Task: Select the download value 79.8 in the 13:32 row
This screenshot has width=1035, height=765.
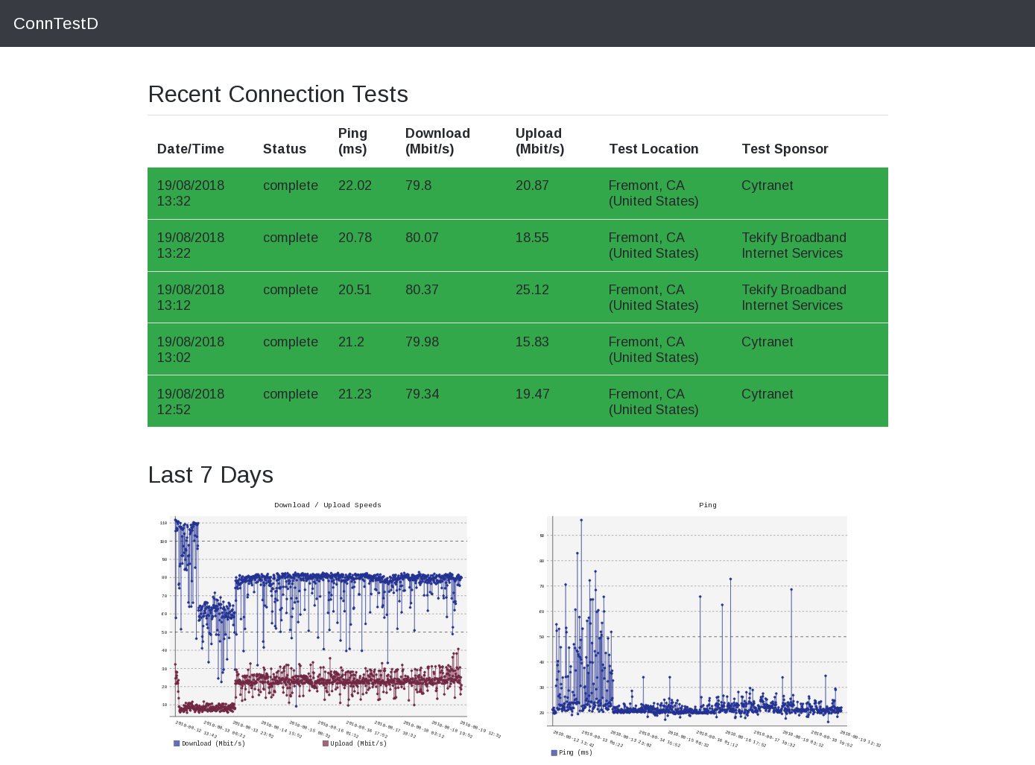Action: coord(419,185)
